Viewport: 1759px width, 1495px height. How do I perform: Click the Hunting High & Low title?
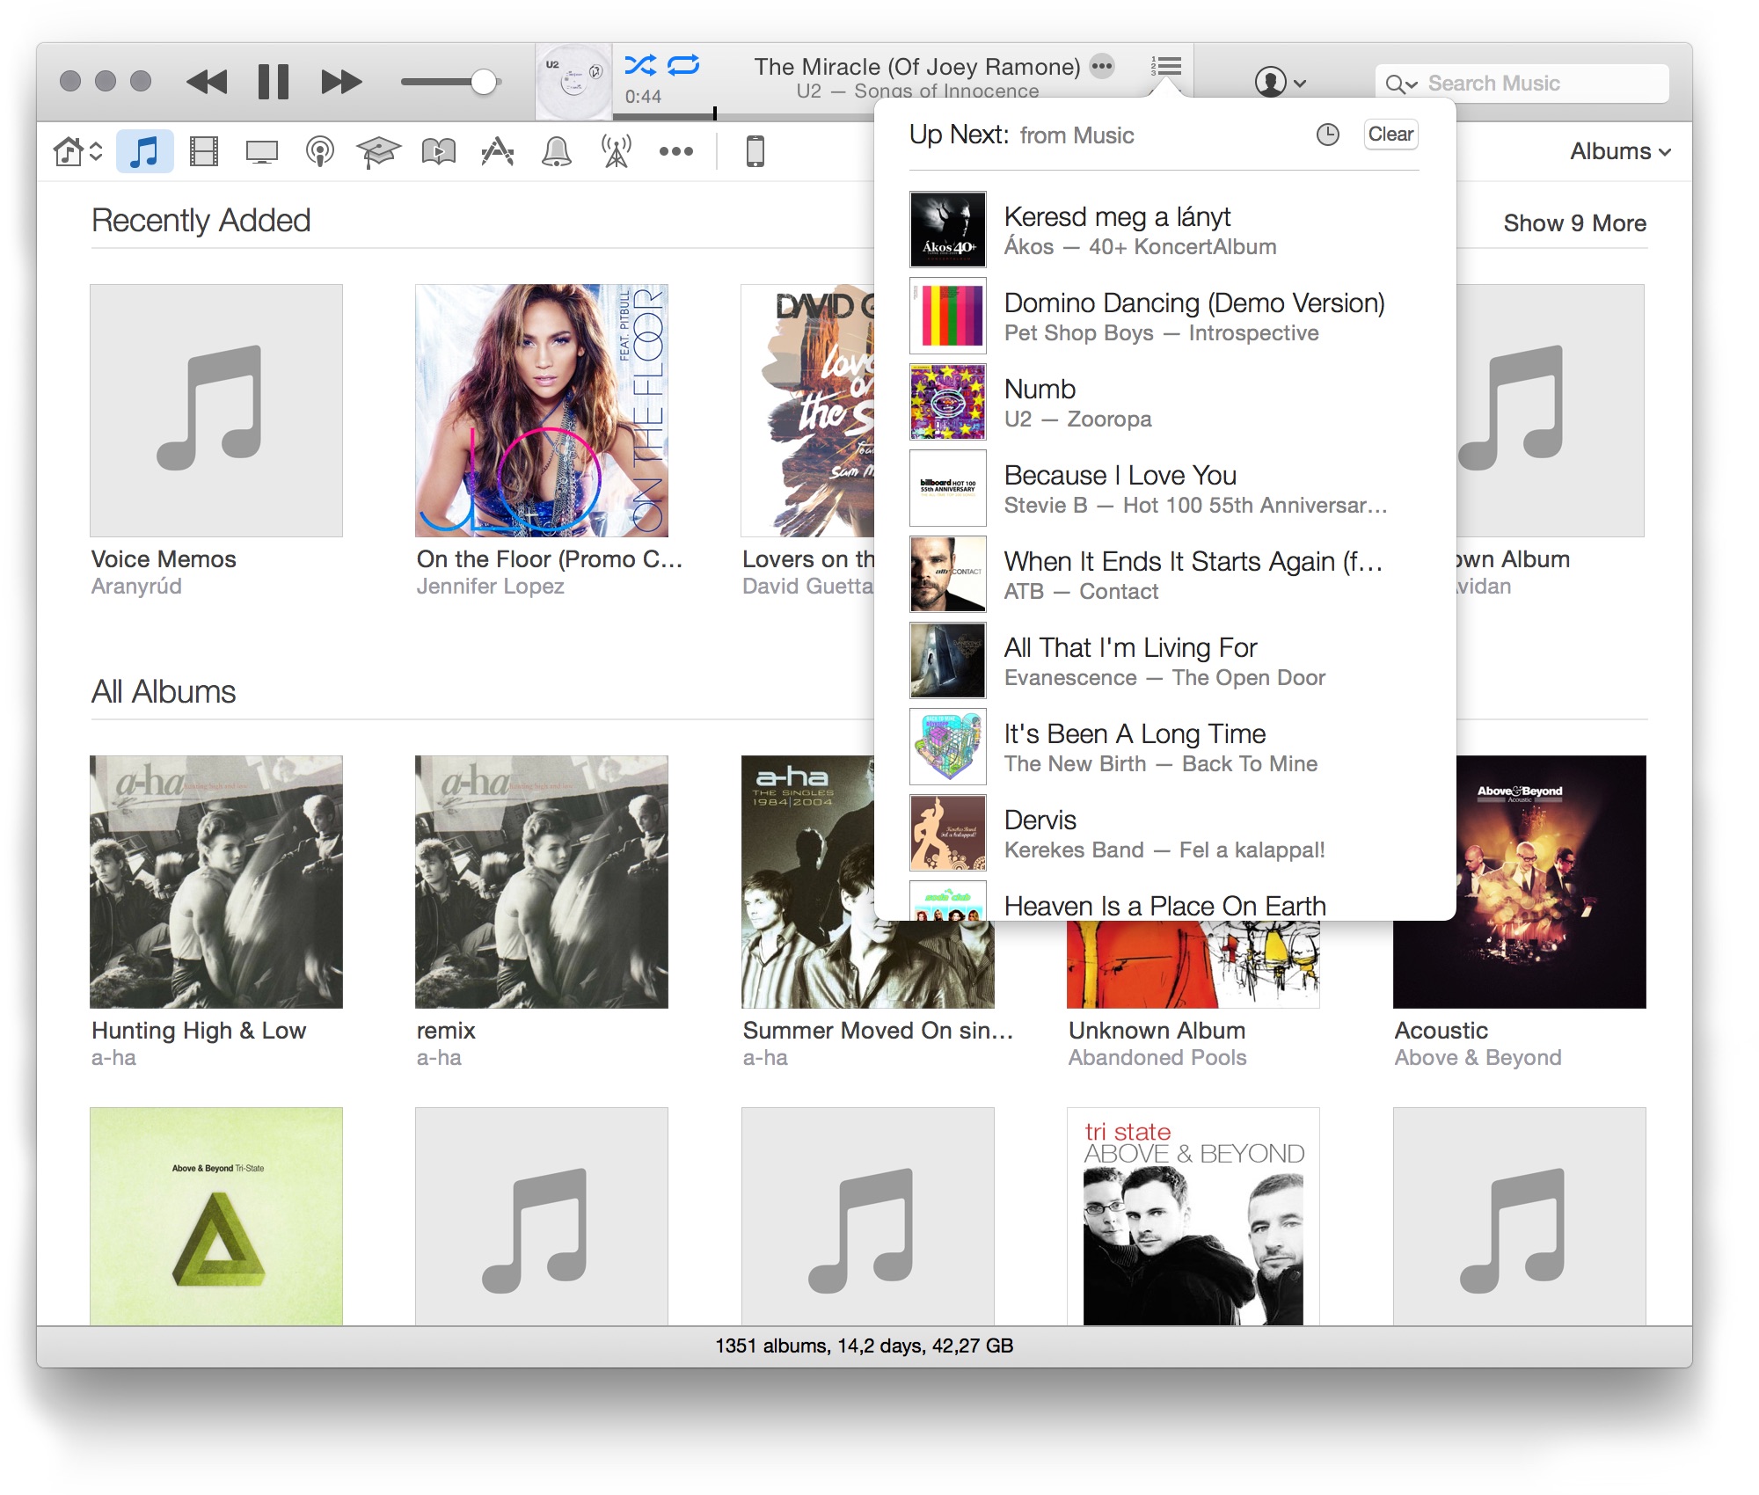coord(199,1030)
